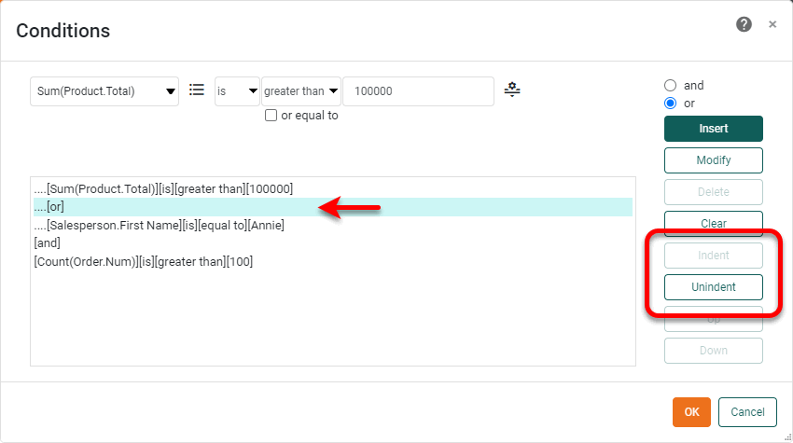Open the list icon next to field selector
This screenshot has height=443, width=793.
pyautogui.click(x=197, y=90)
